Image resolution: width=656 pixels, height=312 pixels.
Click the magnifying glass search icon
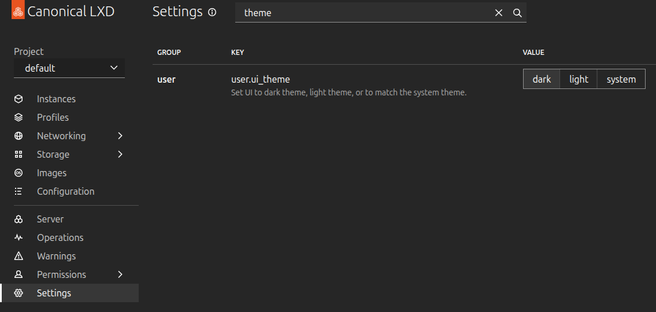517,13
